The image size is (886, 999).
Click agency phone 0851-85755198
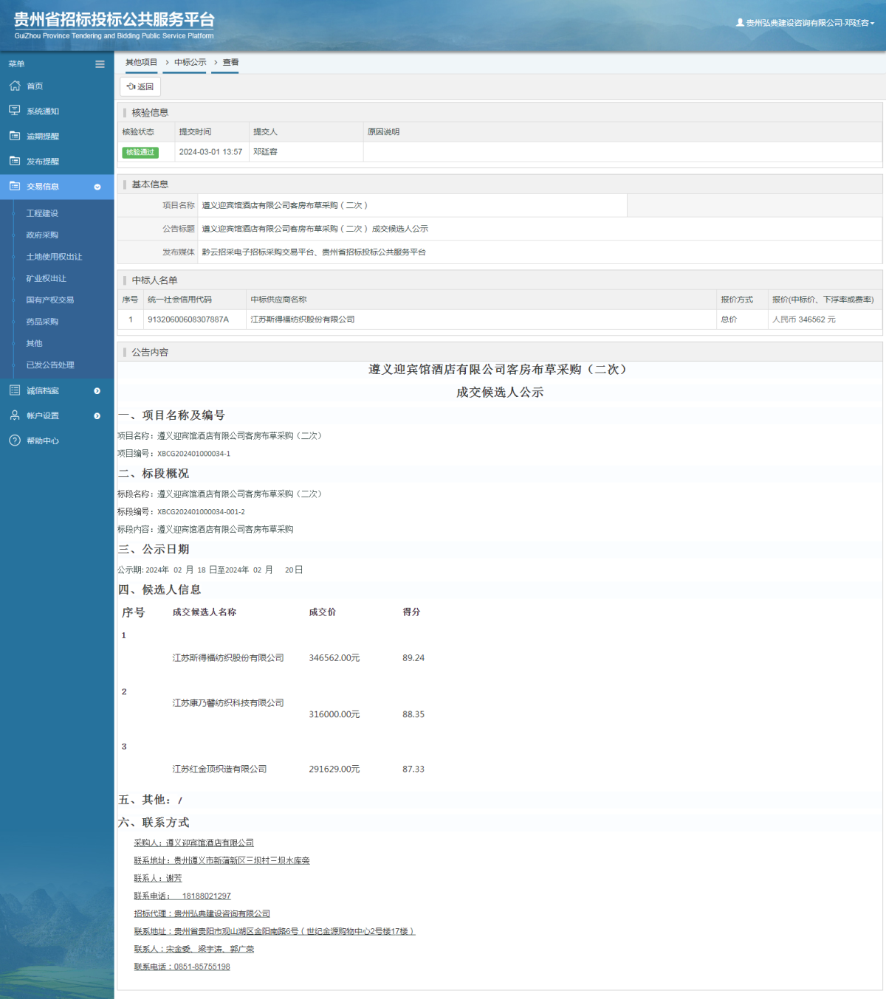[202, 967]
